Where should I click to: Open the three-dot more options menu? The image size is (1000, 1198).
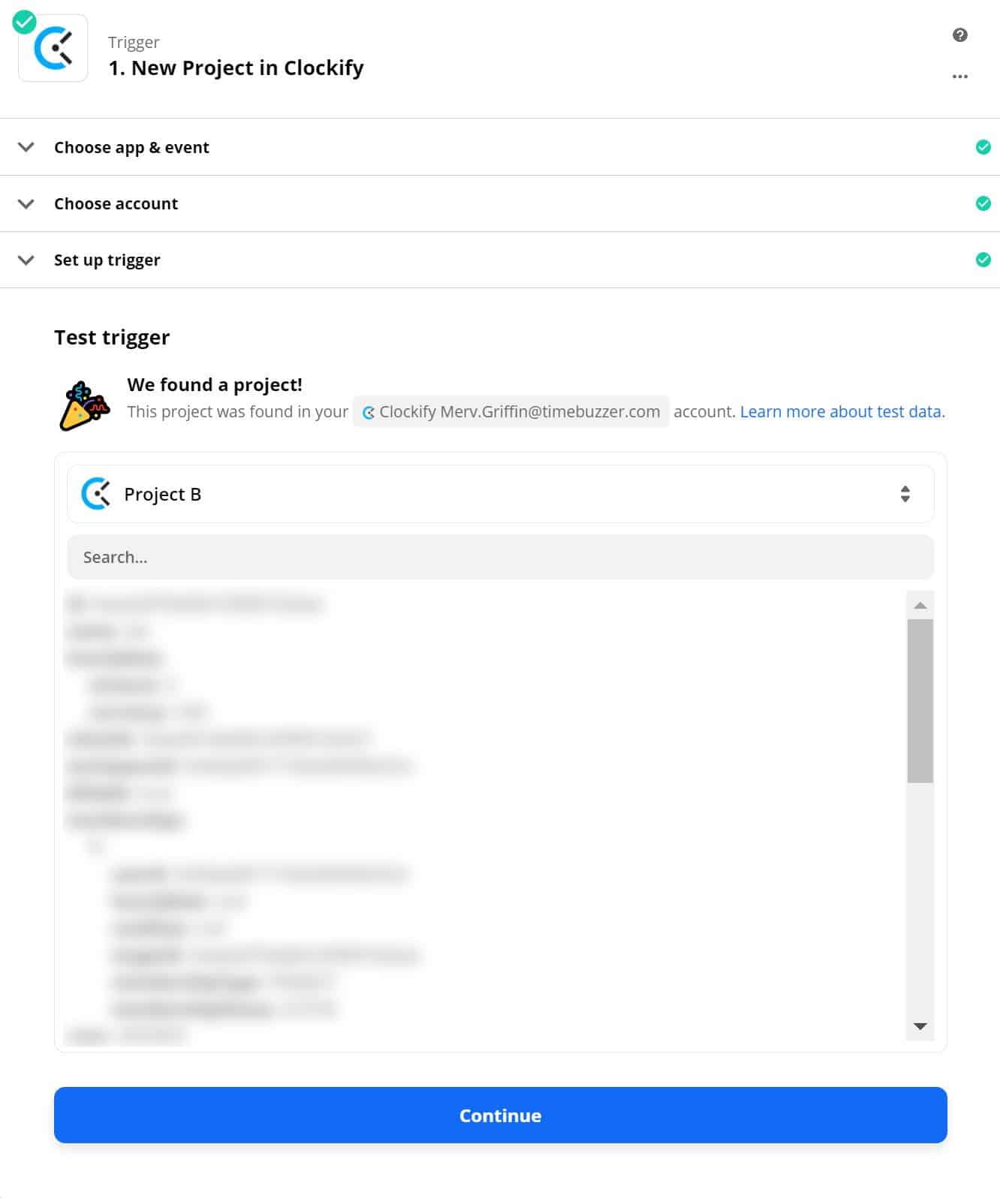(x=959, y=77)
